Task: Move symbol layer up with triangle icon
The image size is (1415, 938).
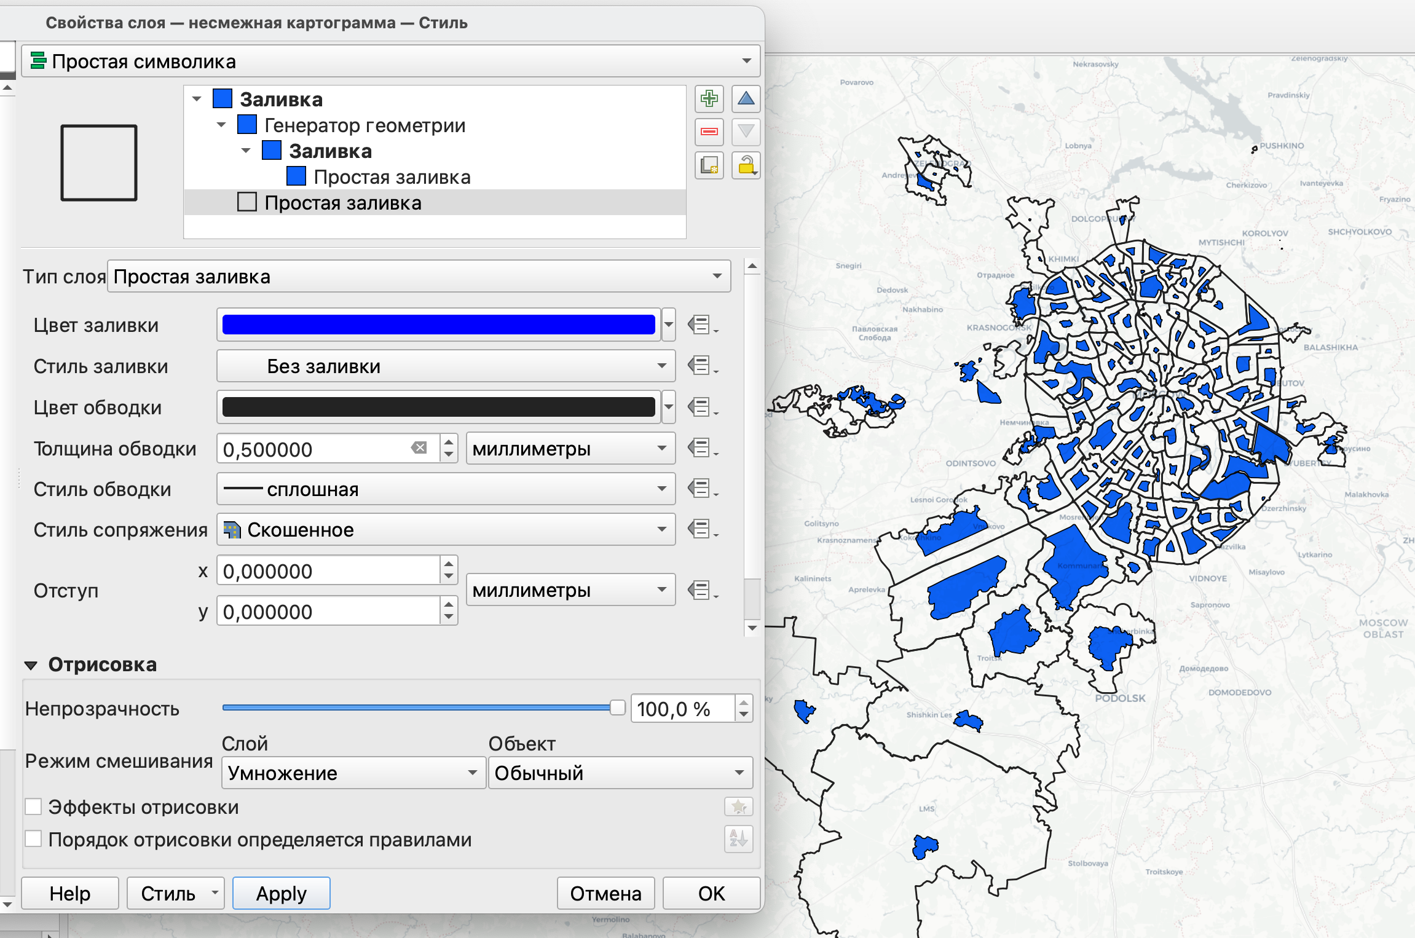Action: point(746,99)
